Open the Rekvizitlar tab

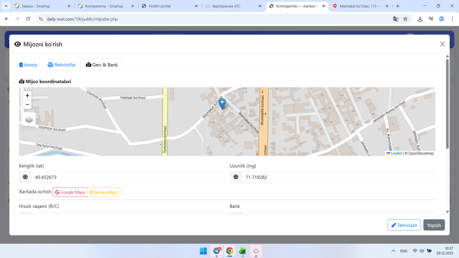pos(62,65)
